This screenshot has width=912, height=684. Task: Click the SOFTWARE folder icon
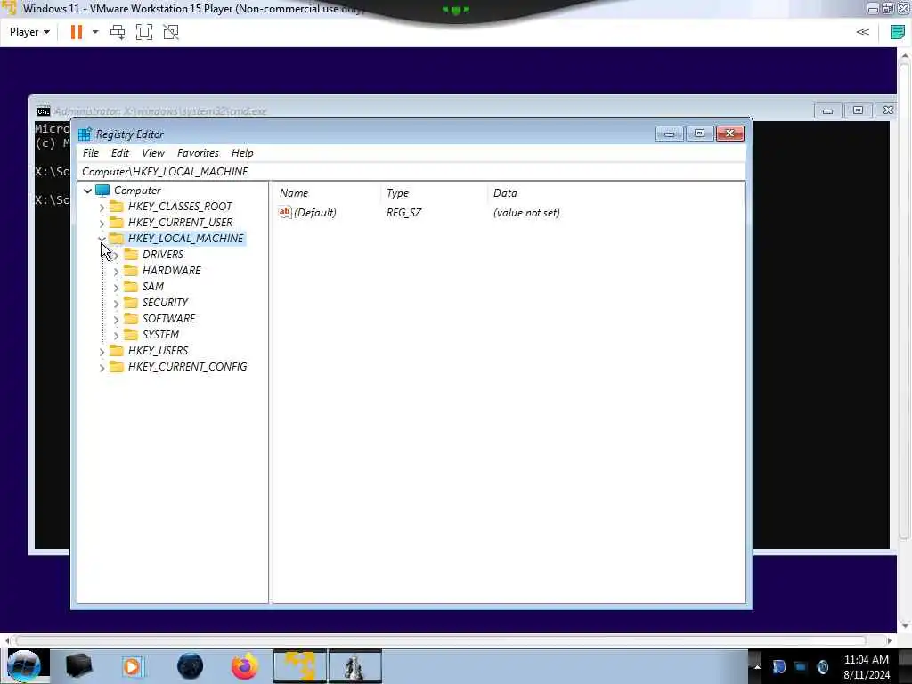131,318
